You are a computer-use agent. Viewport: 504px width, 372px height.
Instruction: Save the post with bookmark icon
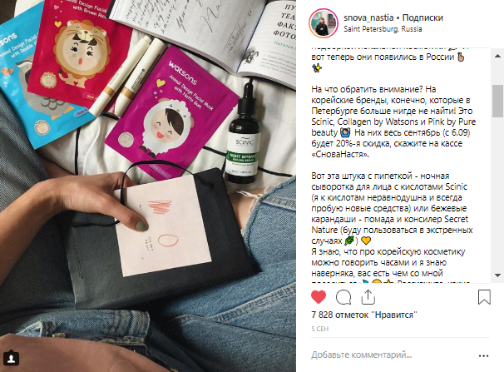click(x=484, y=297)
